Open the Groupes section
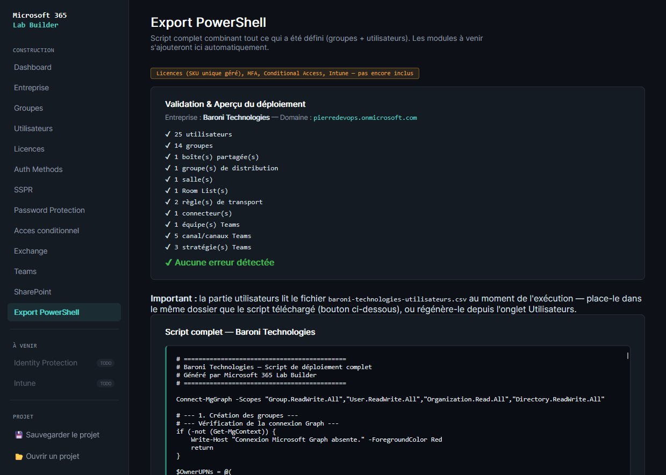 64,108
